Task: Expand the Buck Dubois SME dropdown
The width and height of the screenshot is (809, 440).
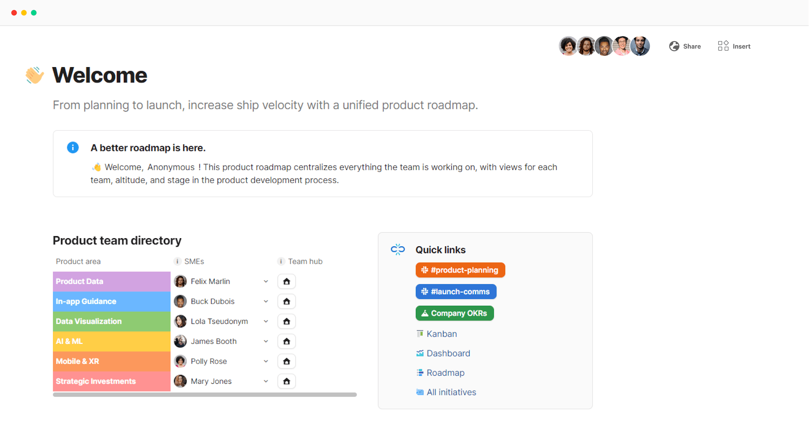Action: tap(266, 301)
